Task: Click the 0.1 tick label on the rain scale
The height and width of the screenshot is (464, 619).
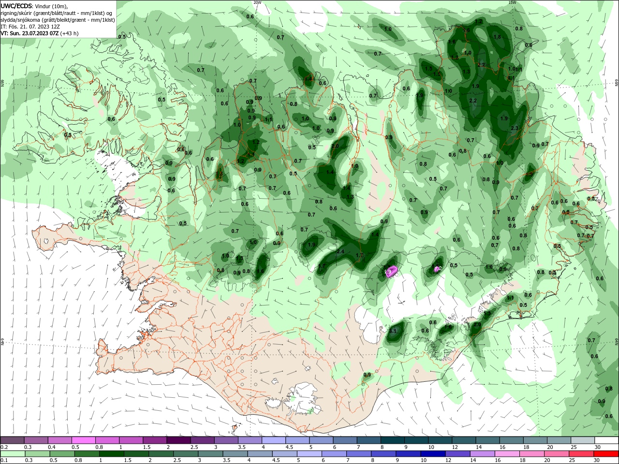Action: click(x=4, y=460)
